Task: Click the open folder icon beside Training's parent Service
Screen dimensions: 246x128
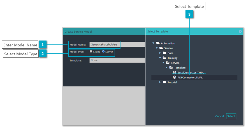Action: 161,48
